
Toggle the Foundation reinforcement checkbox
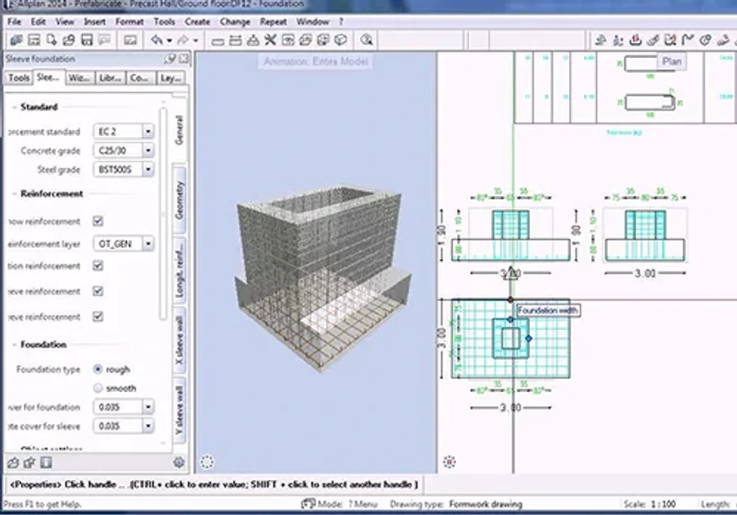98,266
